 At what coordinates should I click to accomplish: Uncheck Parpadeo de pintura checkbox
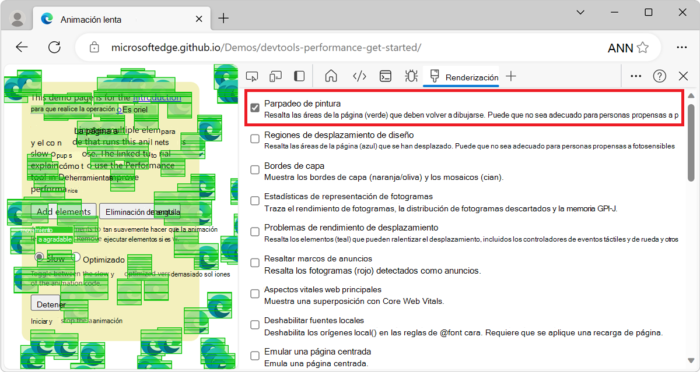(x=255, y=108)
